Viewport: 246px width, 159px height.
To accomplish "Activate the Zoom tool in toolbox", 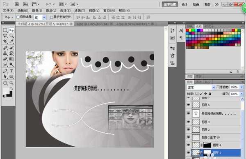I will 11,83.
